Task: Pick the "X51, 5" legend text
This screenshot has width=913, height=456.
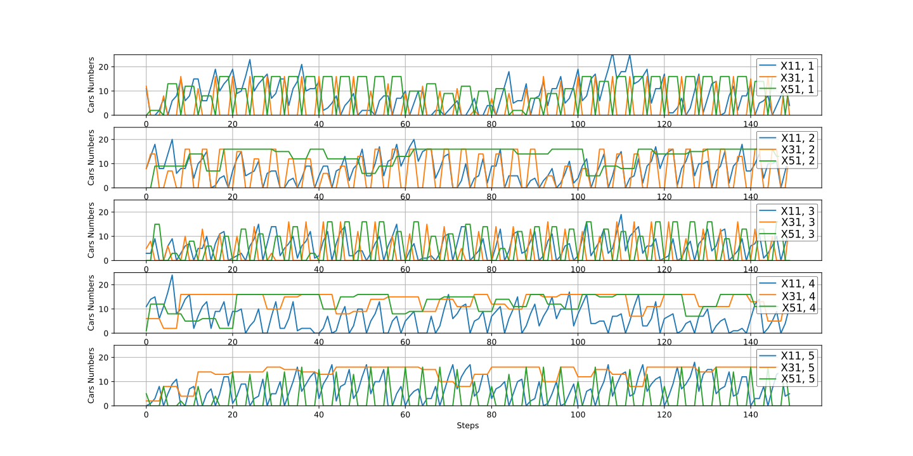Action: pos(797,380)
